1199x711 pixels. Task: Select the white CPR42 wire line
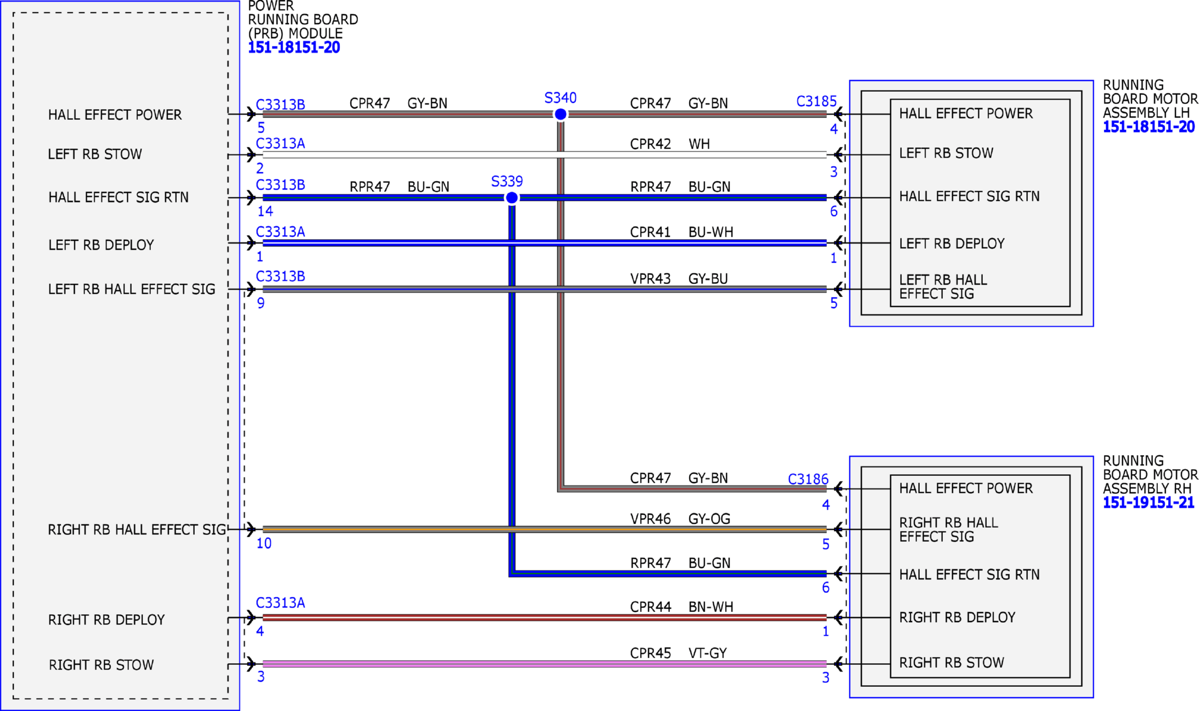[544, 155]
